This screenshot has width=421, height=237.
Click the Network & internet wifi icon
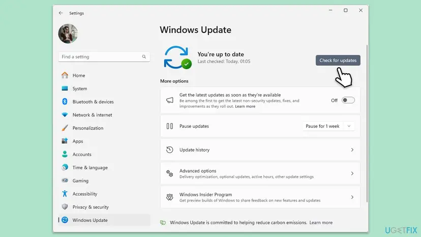pos(65,115)
